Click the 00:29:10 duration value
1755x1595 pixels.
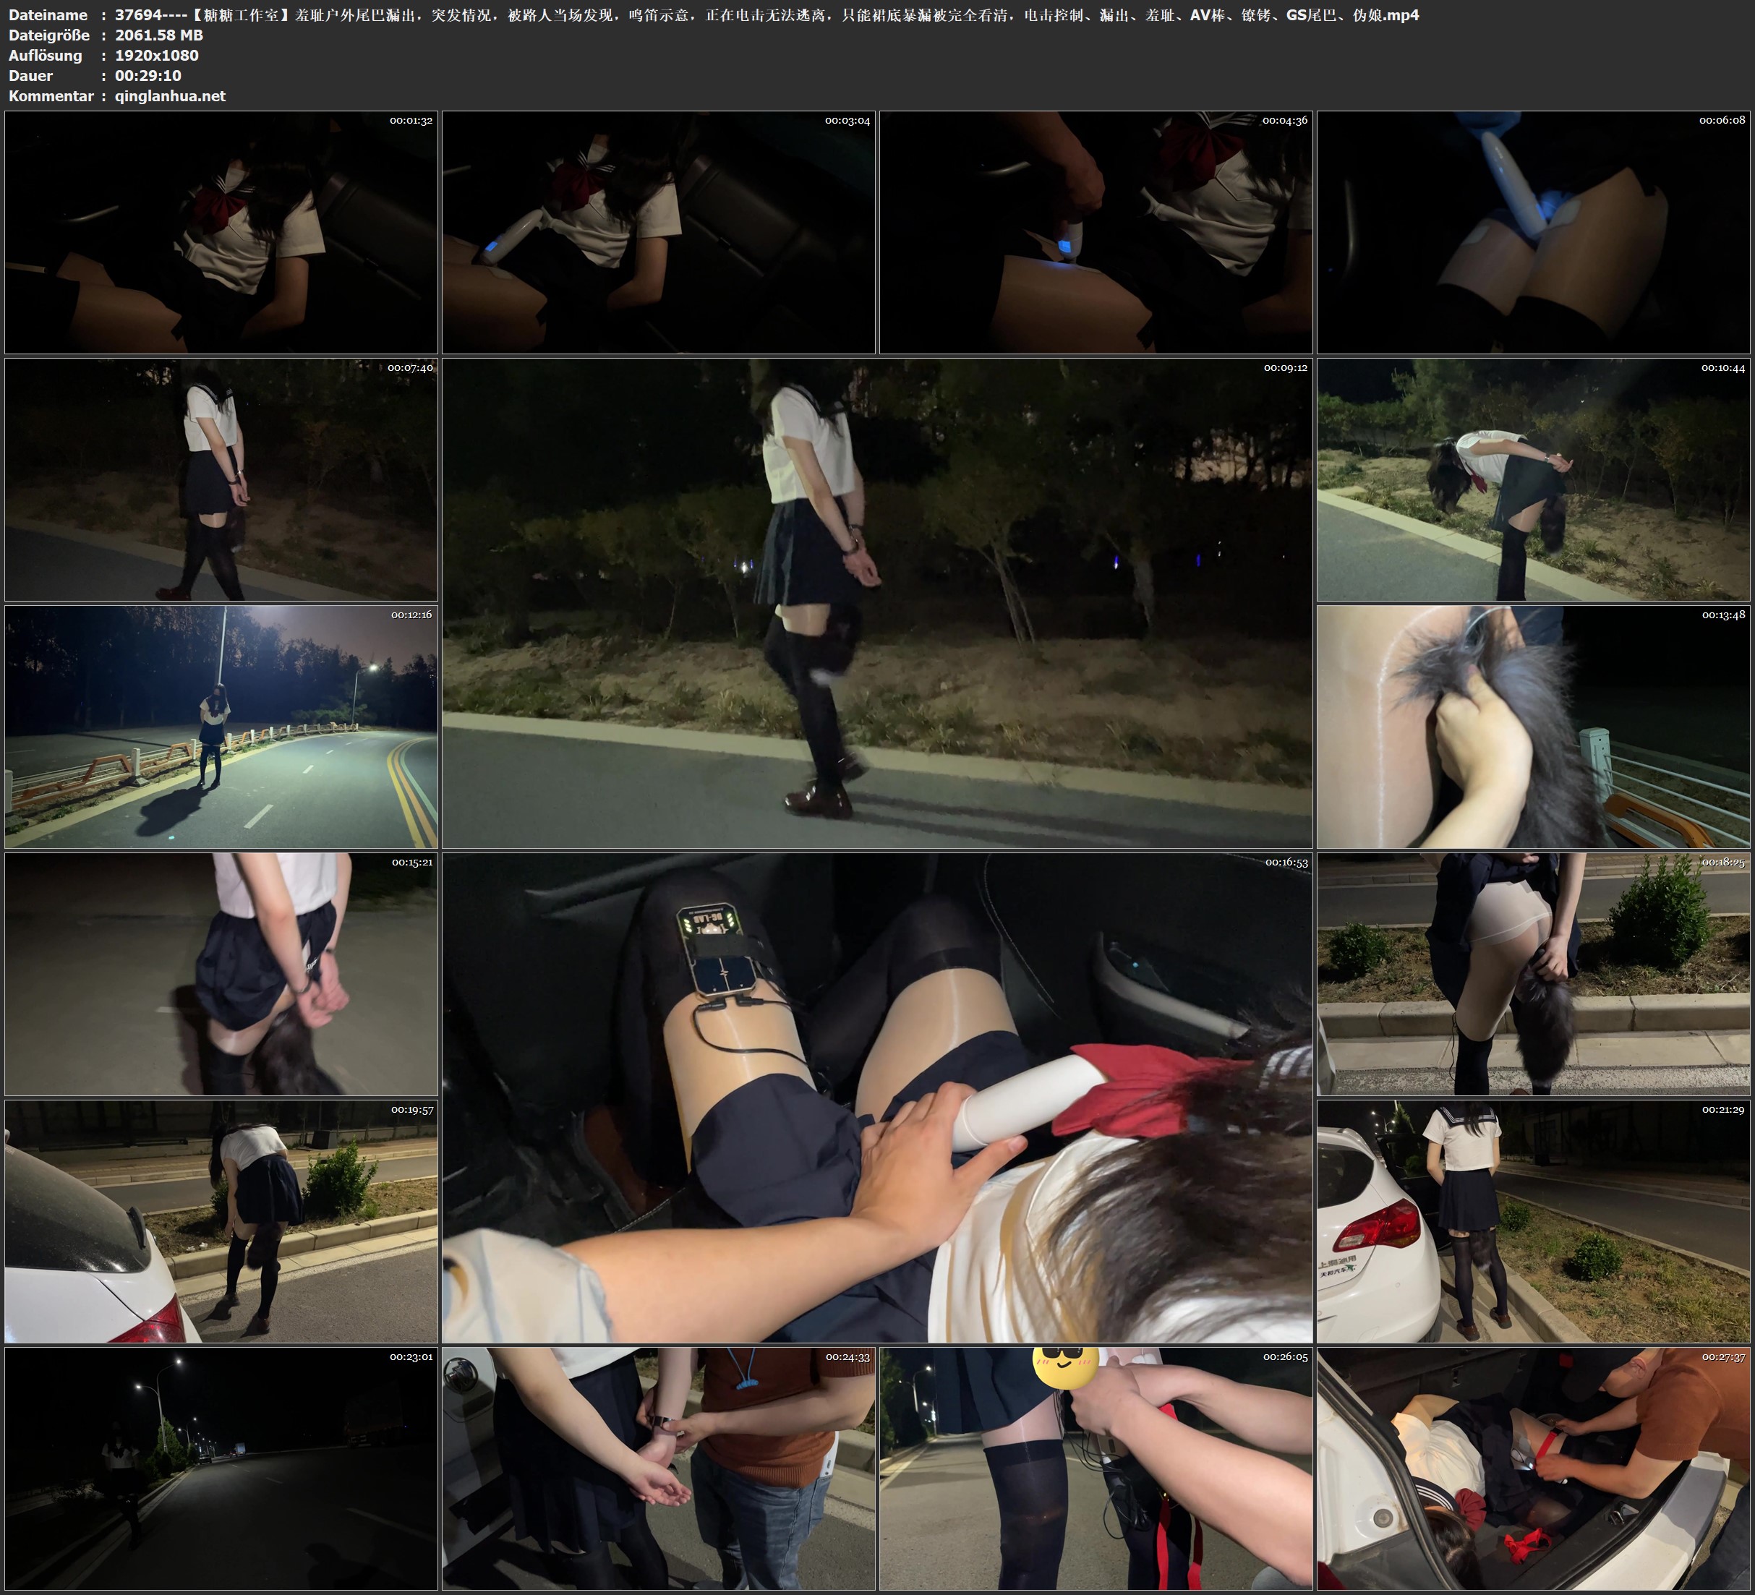148,76
